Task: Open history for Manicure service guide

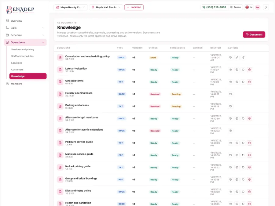Action: pyautogui.click(x=230, y=155)
